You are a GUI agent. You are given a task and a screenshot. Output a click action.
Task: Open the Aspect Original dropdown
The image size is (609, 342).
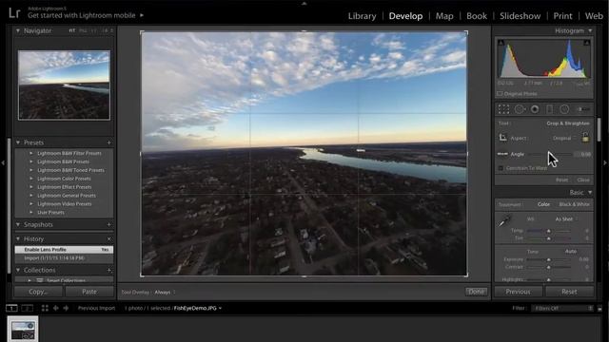564,138
